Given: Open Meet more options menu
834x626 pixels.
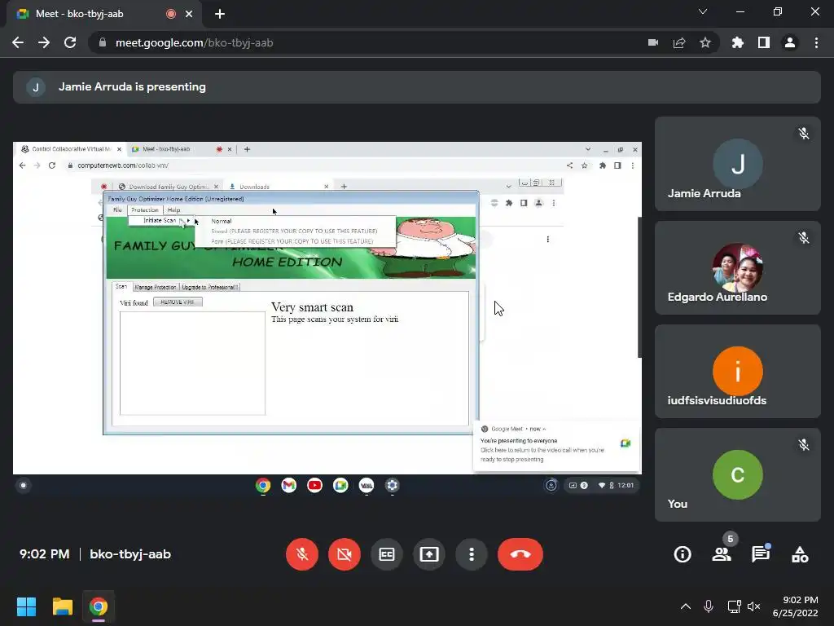Looking at the screenshot, I should 472,554.
